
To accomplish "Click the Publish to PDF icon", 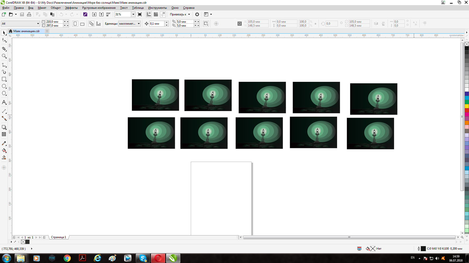I will point(108,14).
